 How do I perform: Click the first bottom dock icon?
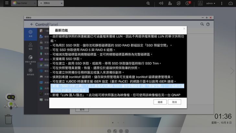tap(109, 131)
